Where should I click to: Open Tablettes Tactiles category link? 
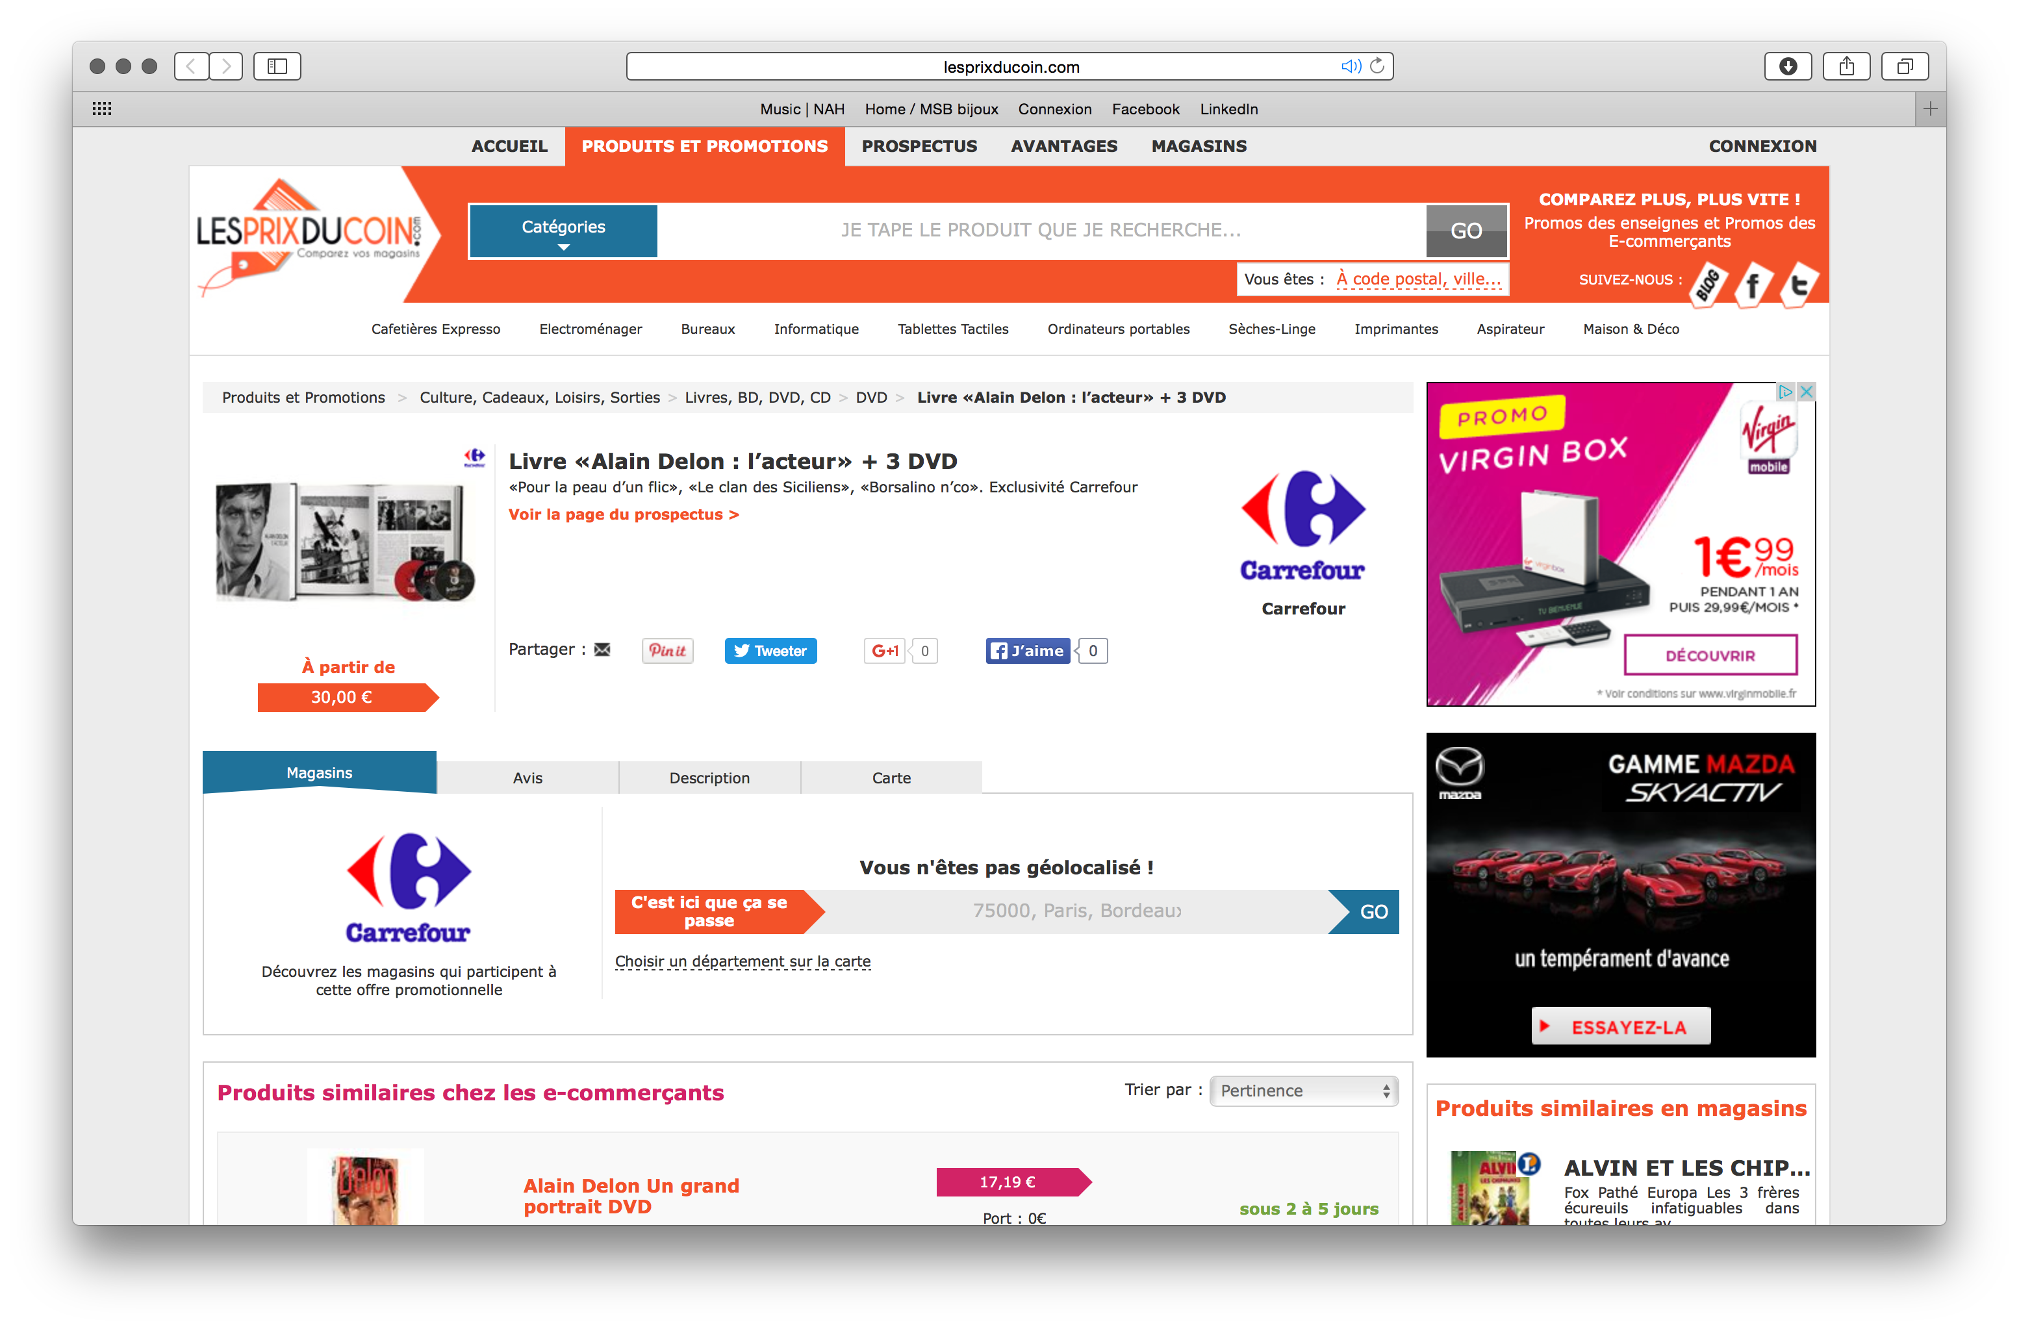pyautogui.click(x=953, y=329)
